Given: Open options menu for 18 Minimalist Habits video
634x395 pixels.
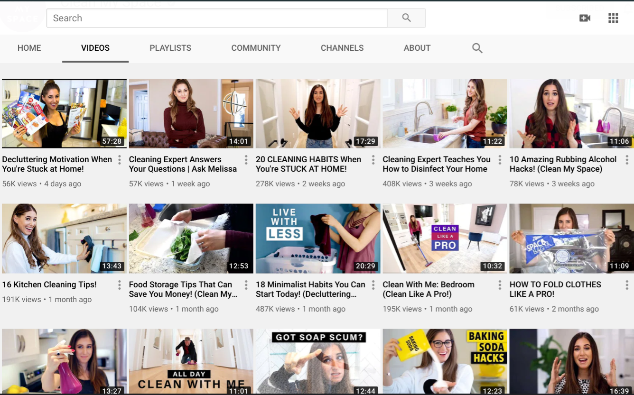Looking at the screenshot, I should (x=373, y=285).
